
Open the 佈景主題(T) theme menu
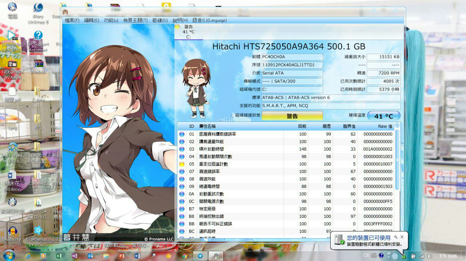coord(135,20)
